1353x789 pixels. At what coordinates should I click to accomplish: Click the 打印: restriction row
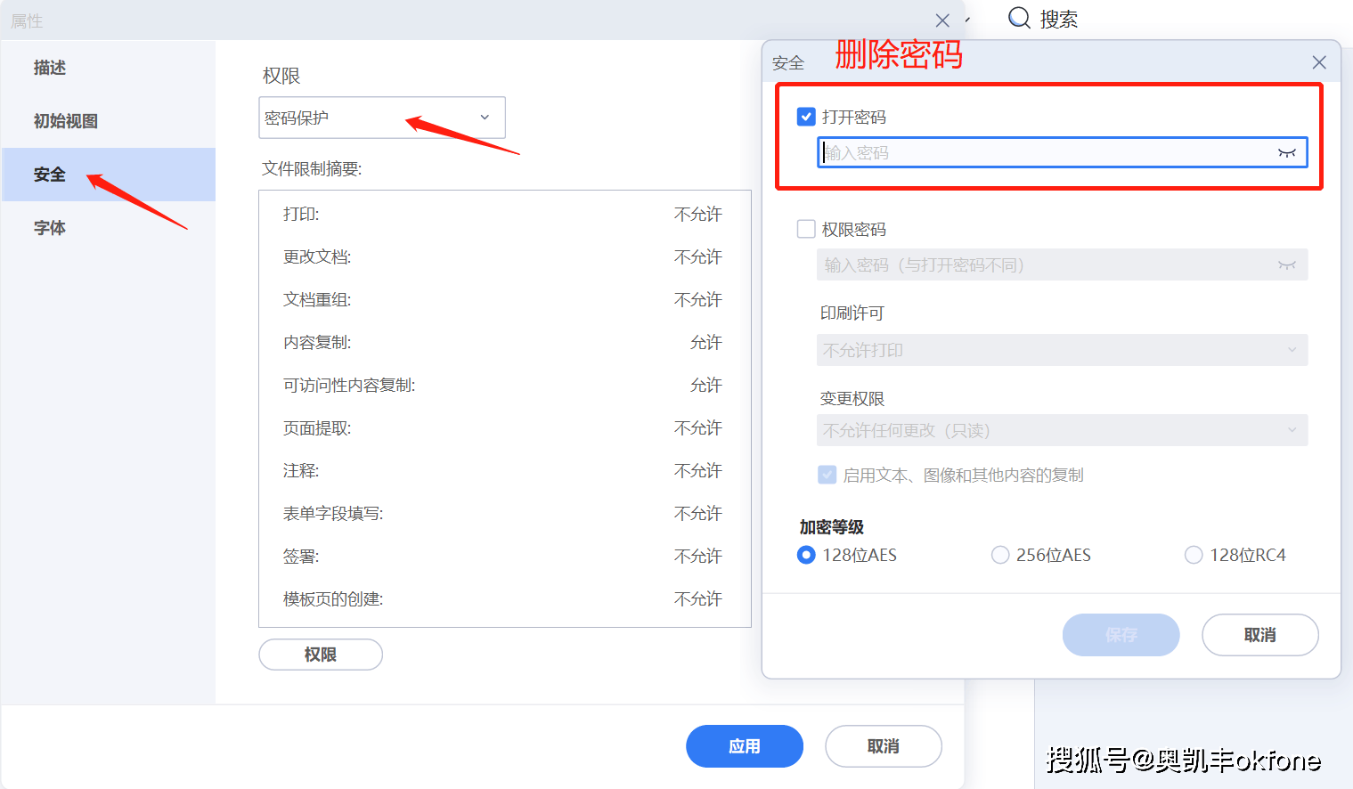[x=504, y=215]
